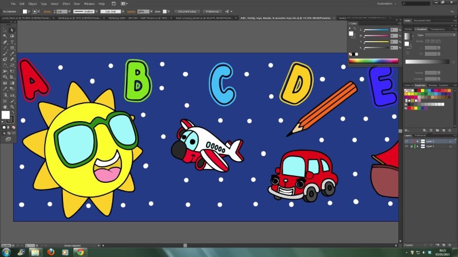Click the Fill color box in the toolbar
Screen dimensions: 458x257
pos(6,115)
